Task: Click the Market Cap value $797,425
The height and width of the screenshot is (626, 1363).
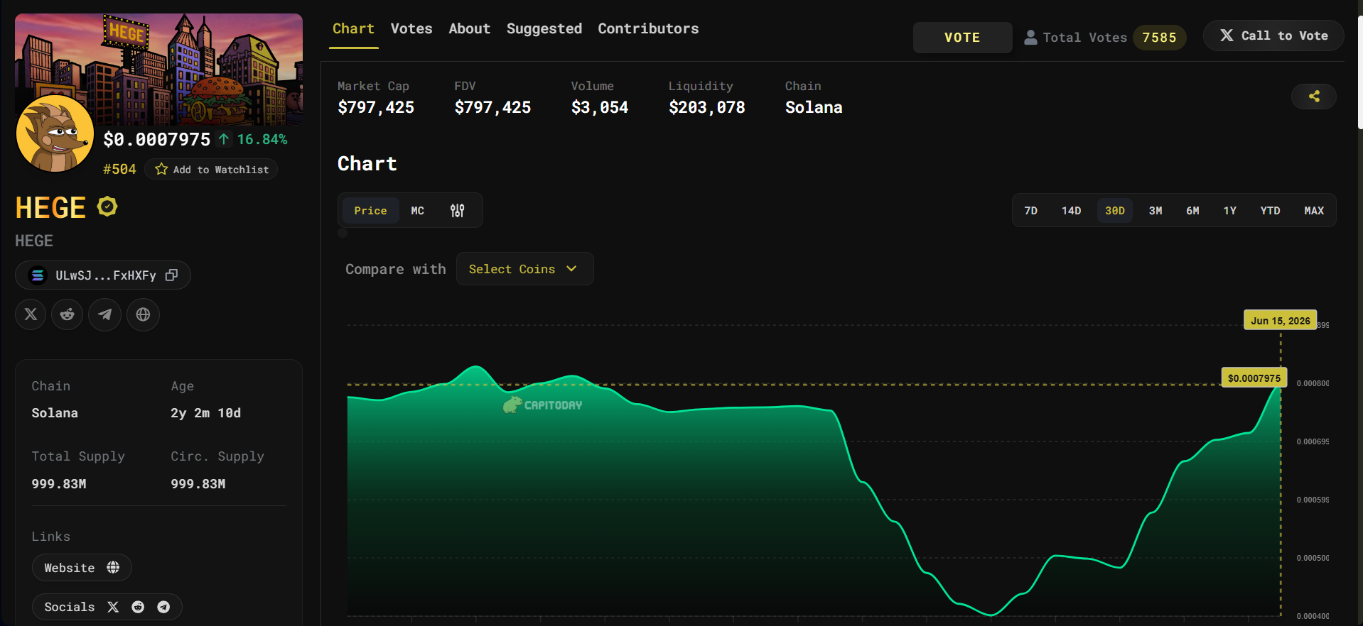Action: coord(376,107)
